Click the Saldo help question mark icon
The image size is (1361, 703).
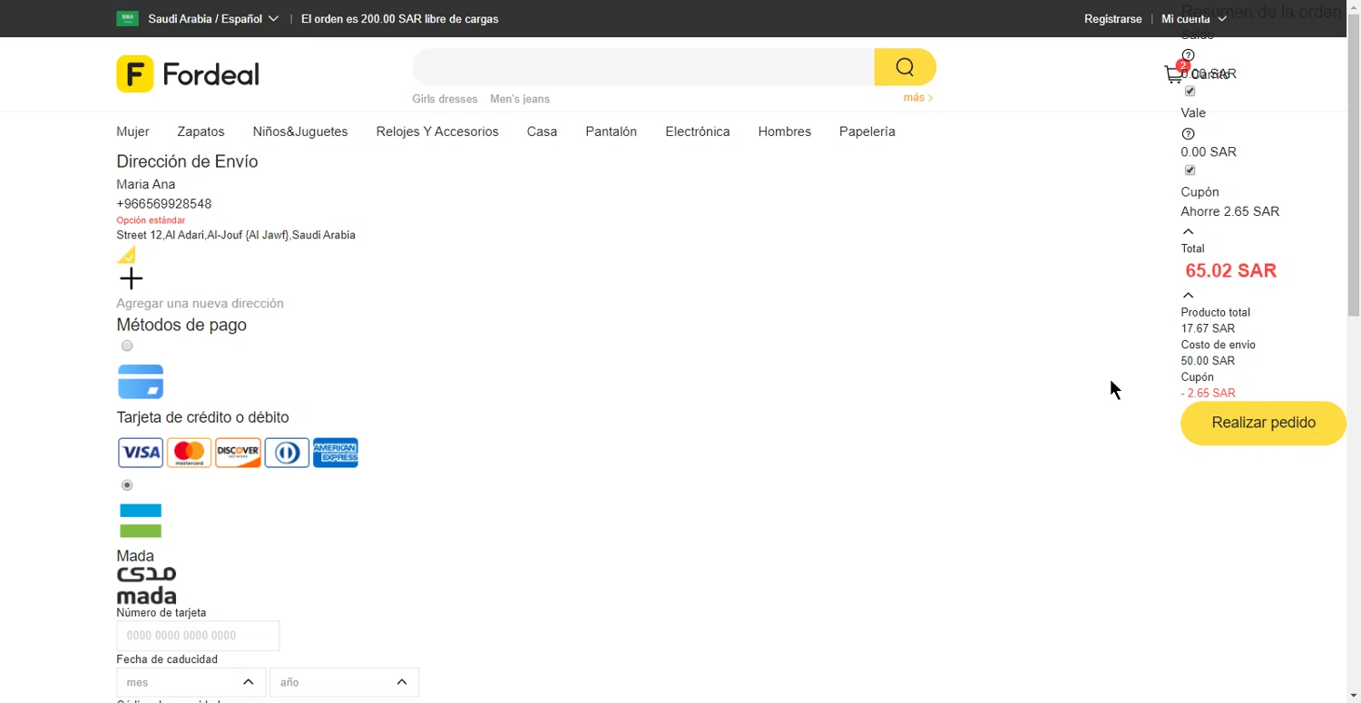tap(1189, 55)
